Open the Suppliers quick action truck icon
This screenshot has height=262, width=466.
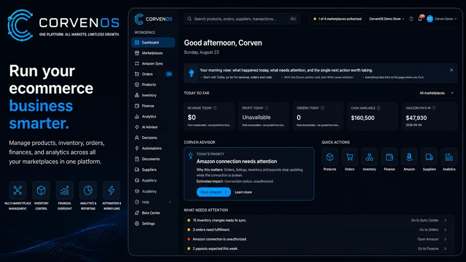pos(429,157)
